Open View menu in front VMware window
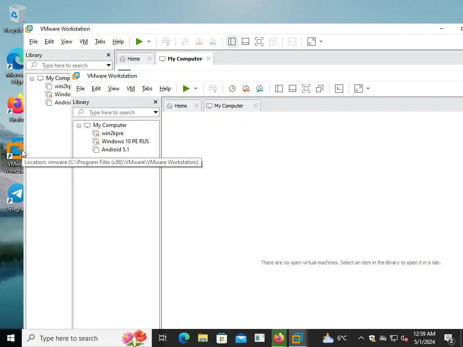The image size is (463, 347). 113,89
